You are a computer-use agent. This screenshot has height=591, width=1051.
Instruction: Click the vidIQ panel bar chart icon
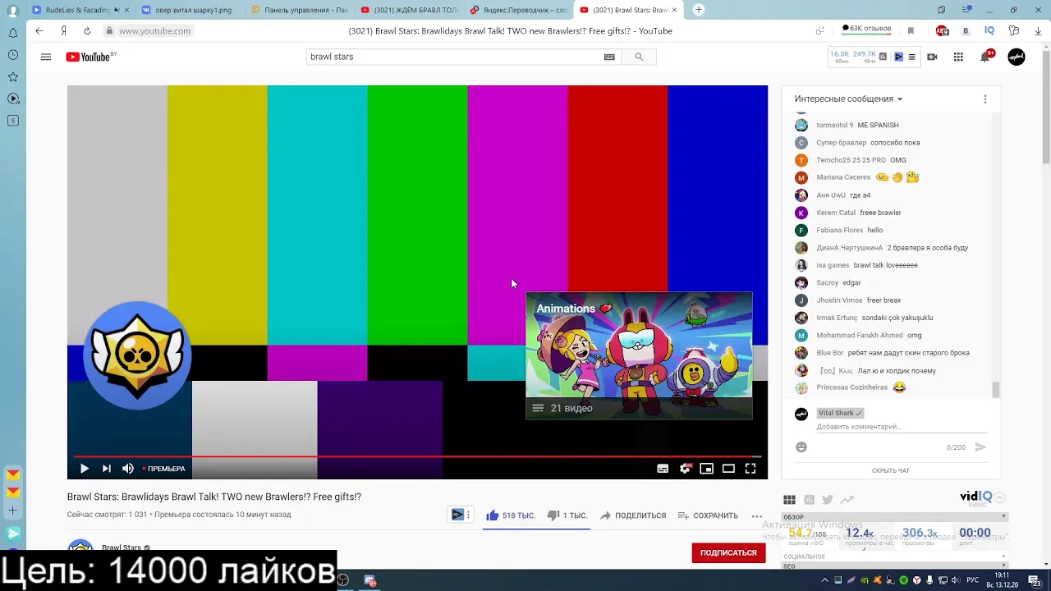(809, 500)
